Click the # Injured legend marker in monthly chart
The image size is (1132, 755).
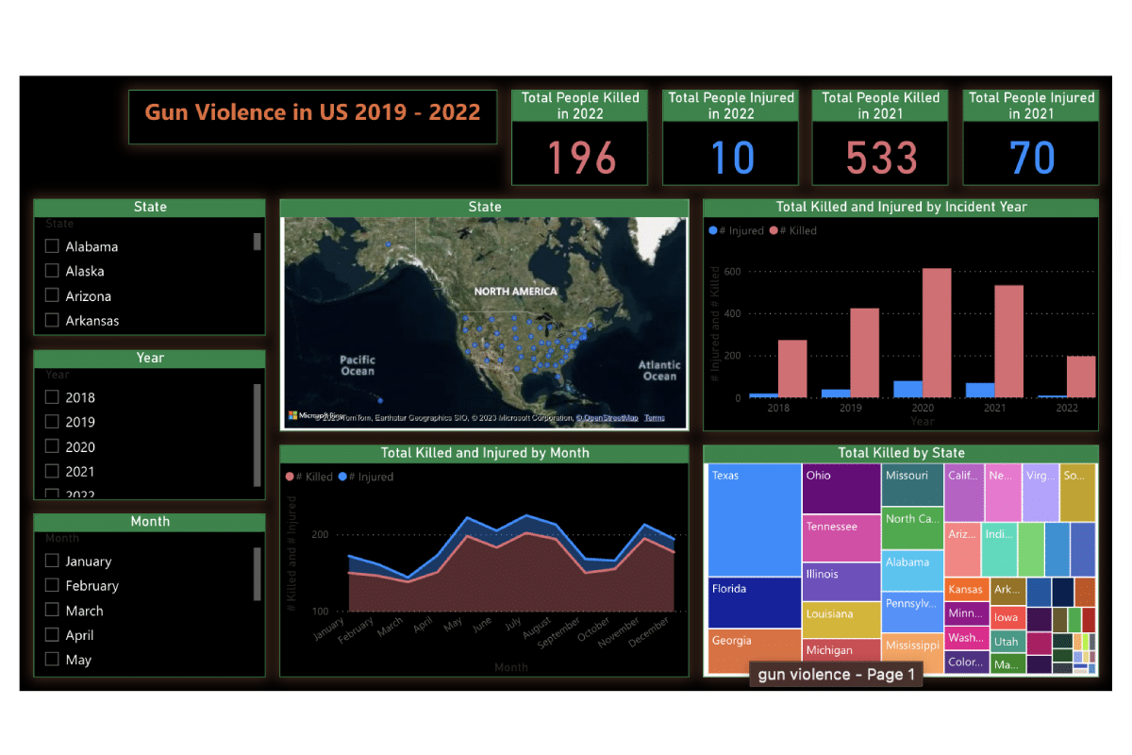point(344,477)
